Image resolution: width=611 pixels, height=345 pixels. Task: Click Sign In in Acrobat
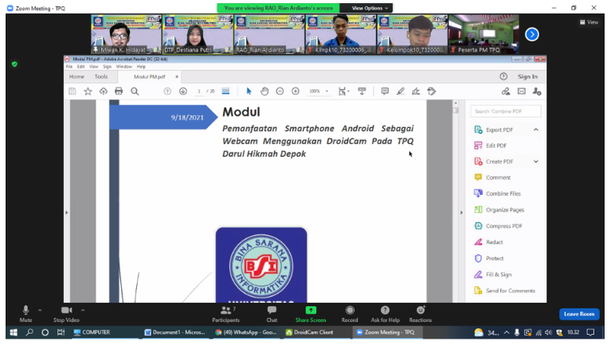527,76
